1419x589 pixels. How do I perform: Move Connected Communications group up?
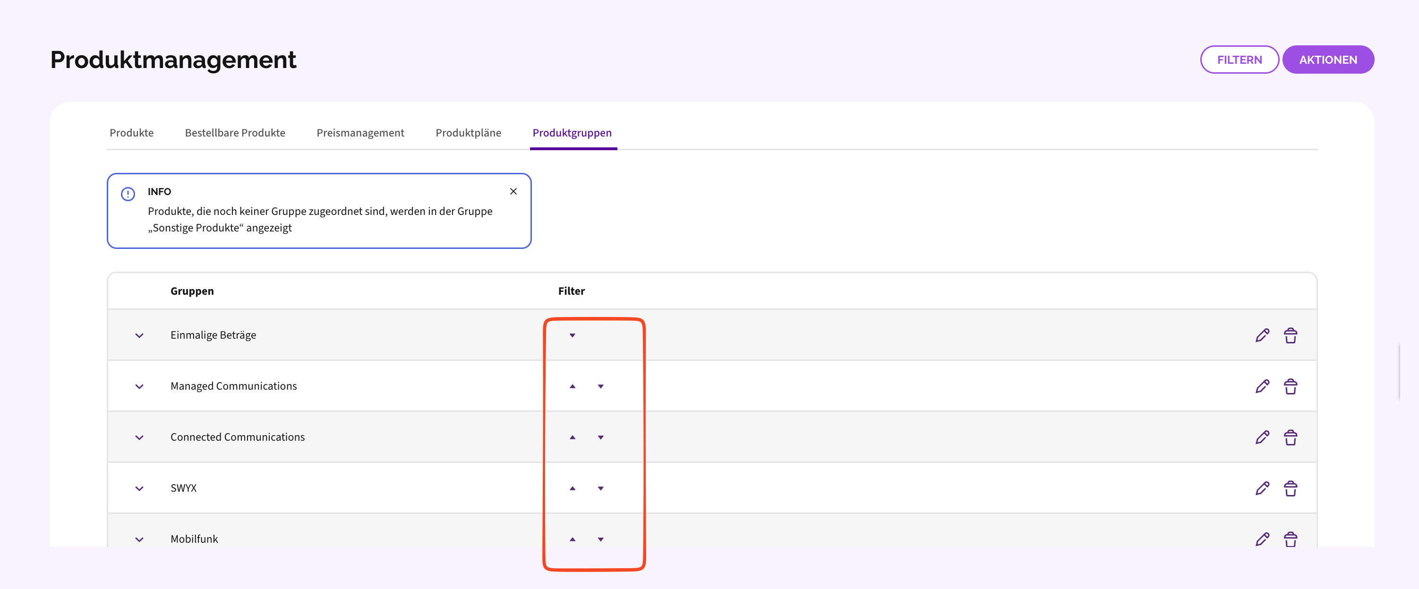tap(573, 437)
